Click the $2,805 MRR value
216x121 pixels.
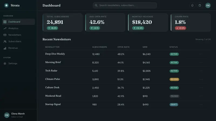tap(147, 71)
